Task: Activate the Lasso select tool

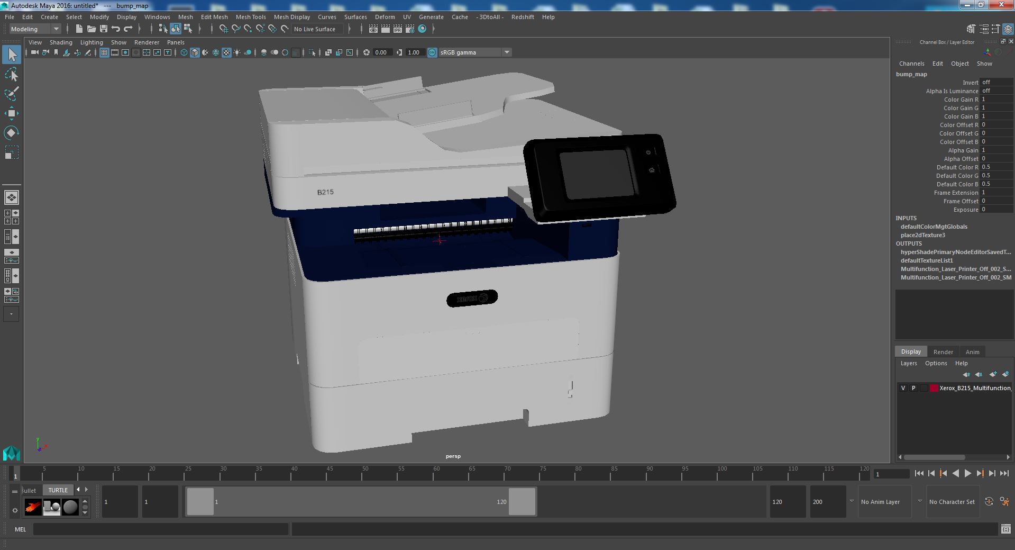Action: point(12,75)
